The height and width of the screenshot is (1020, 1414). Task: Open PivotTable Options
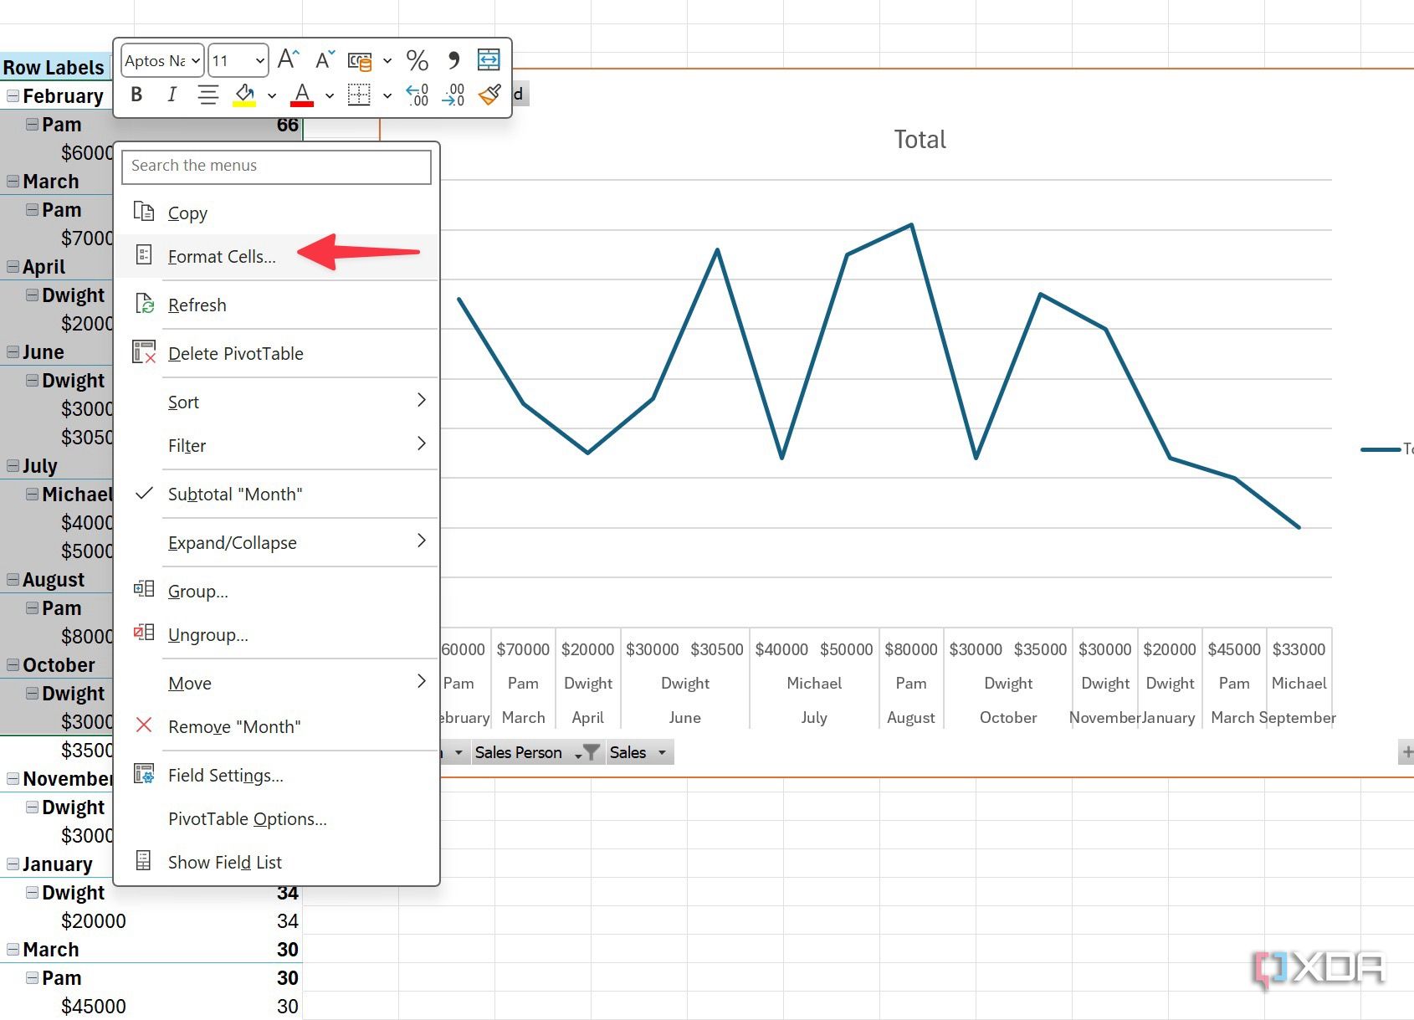point(248,818)
